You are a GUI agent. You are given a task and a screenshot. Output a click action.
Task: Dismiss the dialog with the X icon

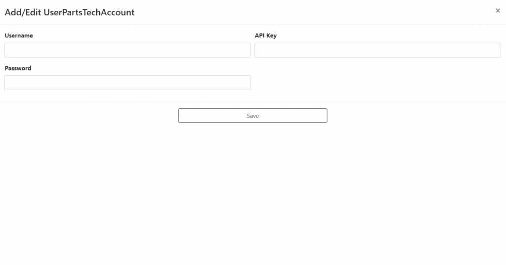click(x=498, y=11)
